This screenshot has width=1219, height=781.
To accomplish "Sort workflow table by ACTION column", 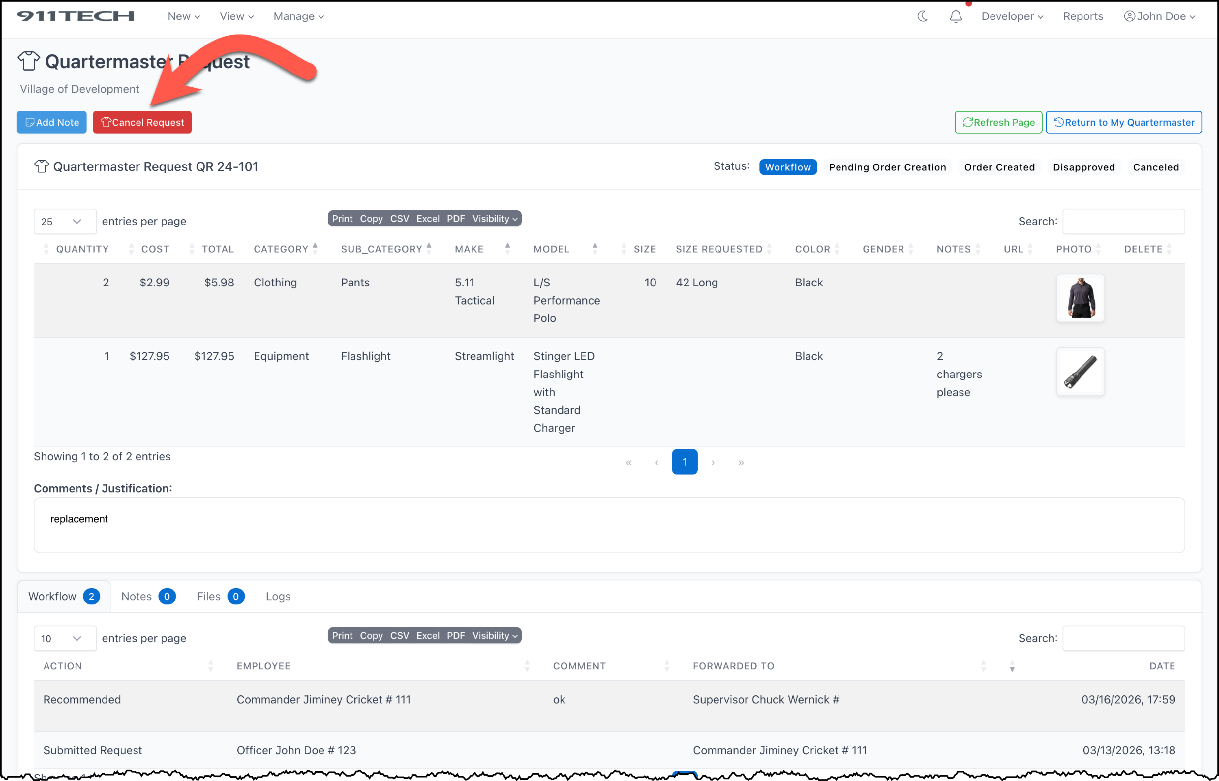I will (x=210, y=666).
